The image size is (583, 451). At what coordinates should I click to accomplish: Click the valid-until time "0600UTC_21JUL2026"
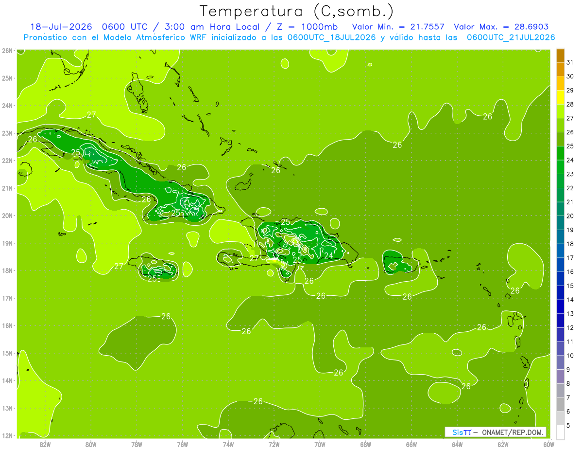click(511, 37)
